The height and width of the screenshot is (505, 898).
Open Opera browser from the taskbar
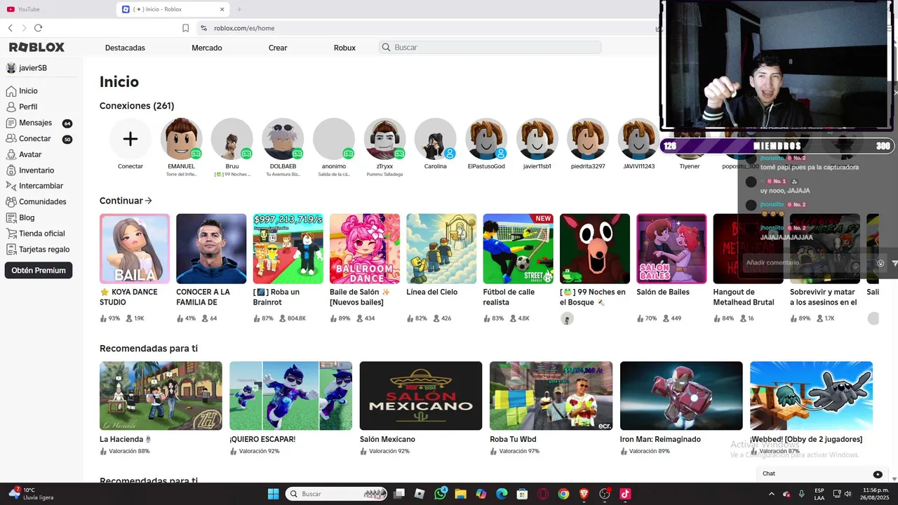tap(543, 494)
